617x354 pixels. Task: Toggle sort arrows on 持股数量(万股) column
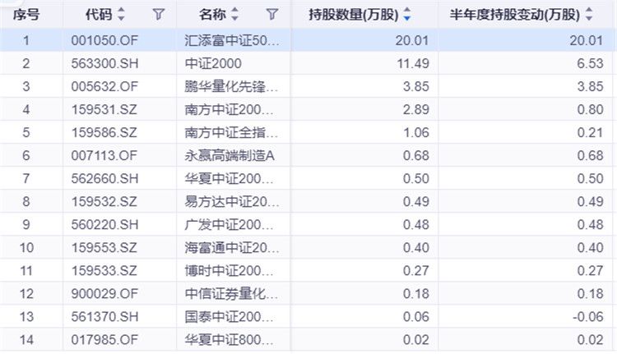point(407,15)
